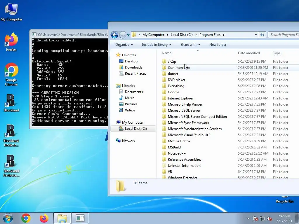Click Local Disk (C:) breadcrumb segment
The image size is (299, 224).
coord(182,35)
